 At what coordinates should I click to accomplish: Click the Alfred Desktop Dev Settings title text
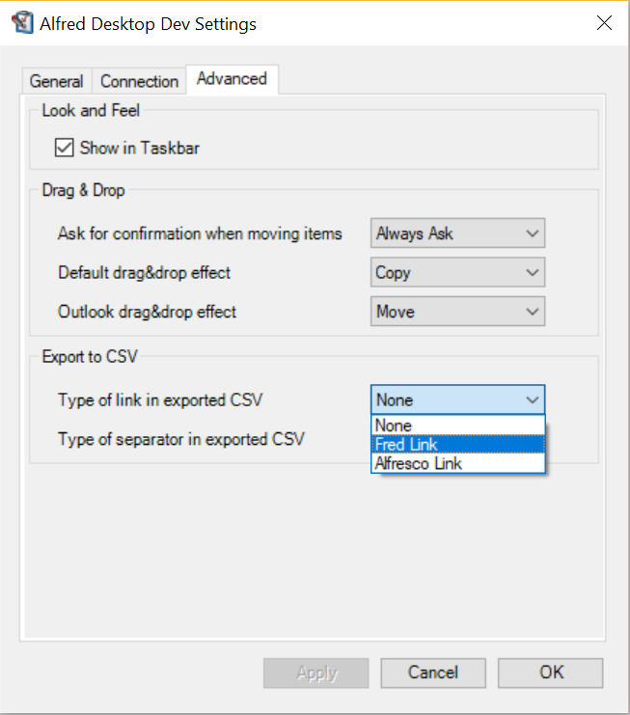(148, 24)
